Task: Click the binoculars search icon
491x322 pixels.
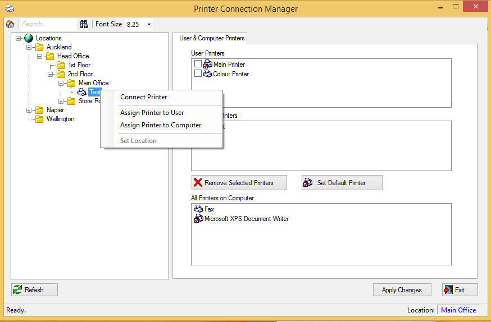Action: pyautogui.click(x=84, y=24)
